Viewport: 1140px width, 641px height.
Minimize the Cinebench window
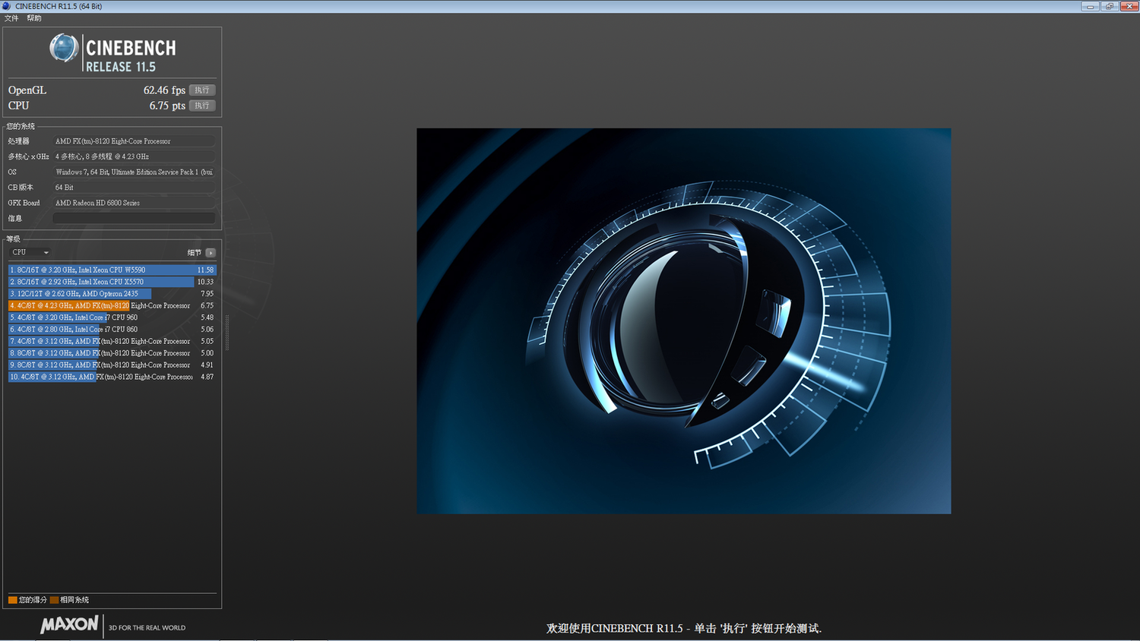[1091, 6]
